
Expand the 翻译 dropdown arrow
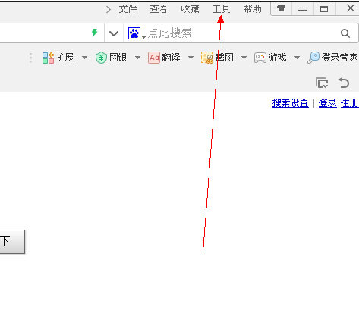(191, 58)
